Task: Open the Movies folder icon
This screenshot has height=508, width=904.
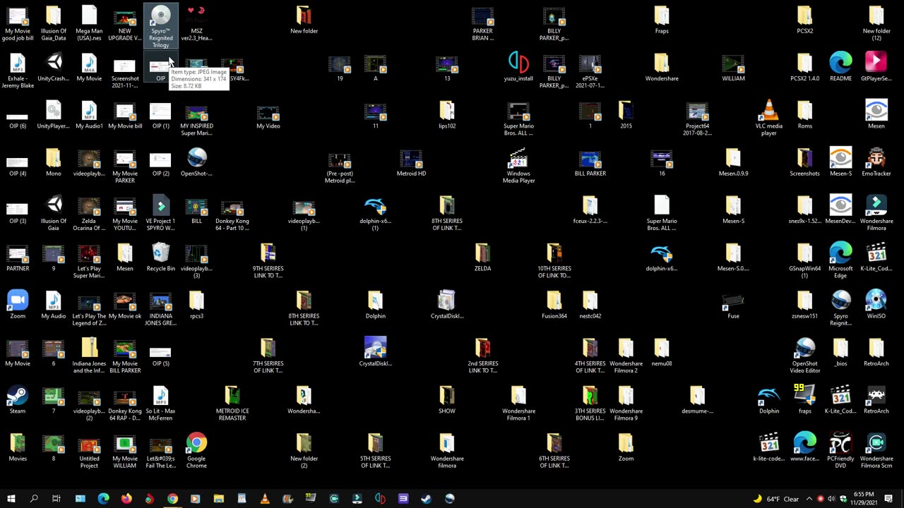Action: 18,447
